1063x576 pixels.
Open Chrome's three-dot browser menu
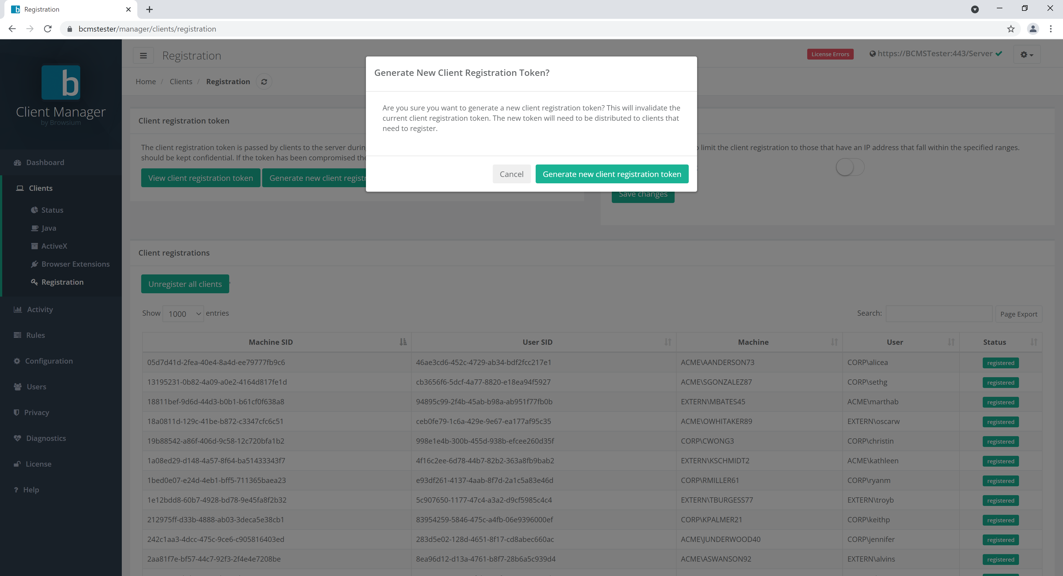click(1051, 29)
